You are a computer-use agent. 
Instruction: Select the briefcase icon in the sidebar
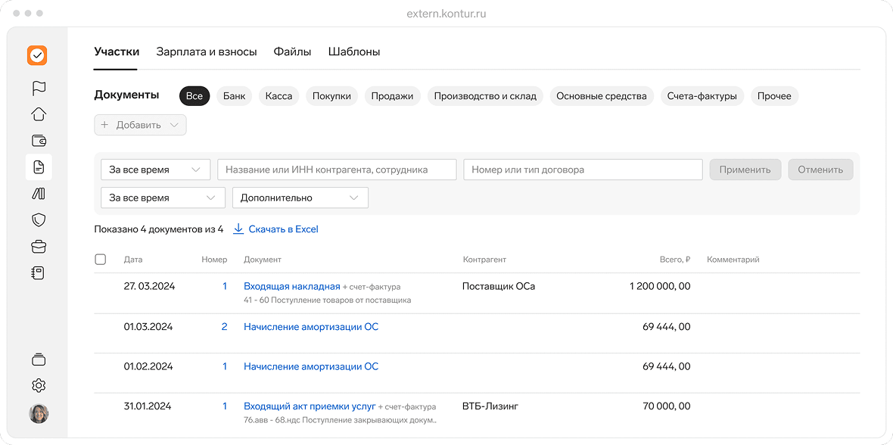(x=39, y=246)
